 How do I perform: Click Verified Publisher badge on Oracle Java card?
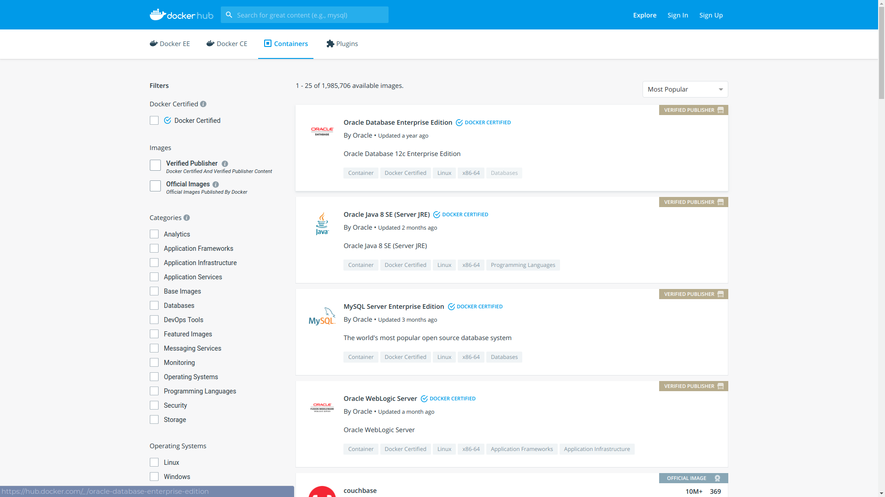[x=694, y=202]
